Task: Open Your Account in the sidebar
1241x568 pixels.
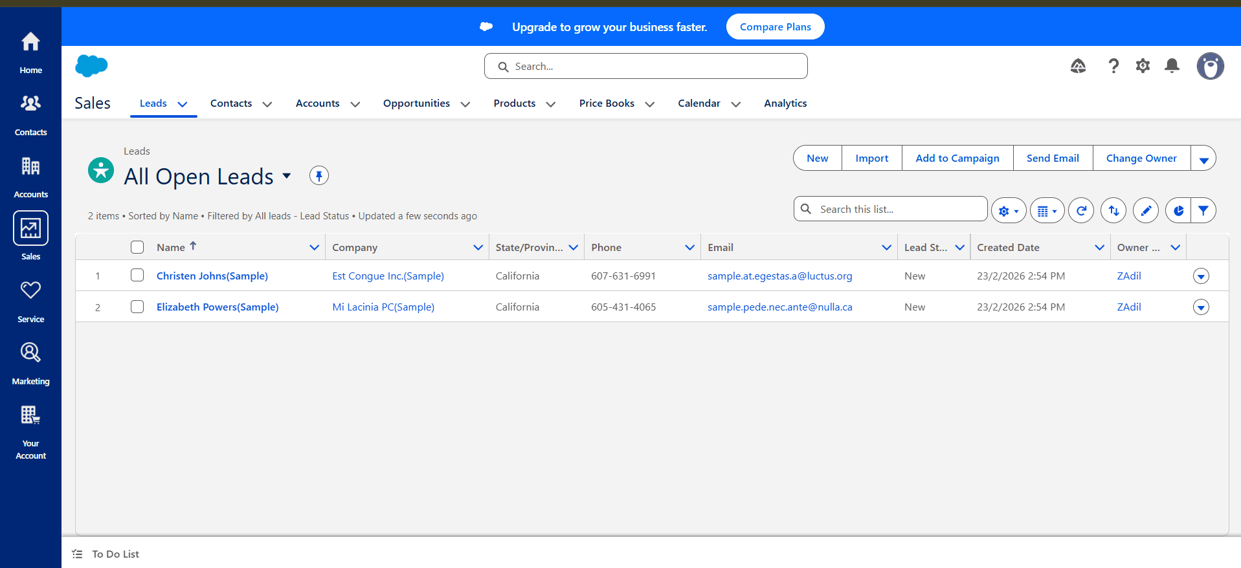Action: click(x=30, y=431)
